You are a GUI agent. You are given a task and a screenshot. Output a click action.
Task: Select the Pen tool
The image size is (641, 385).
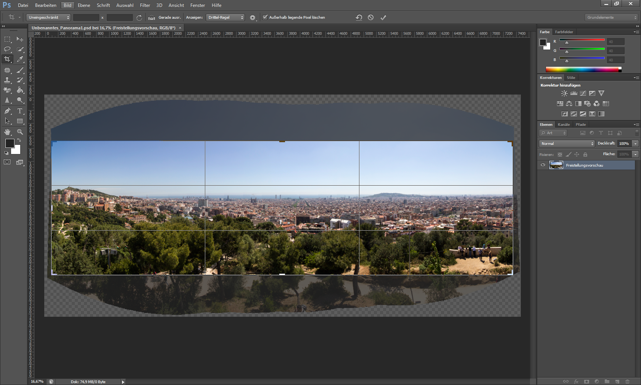tap(7, 111)
